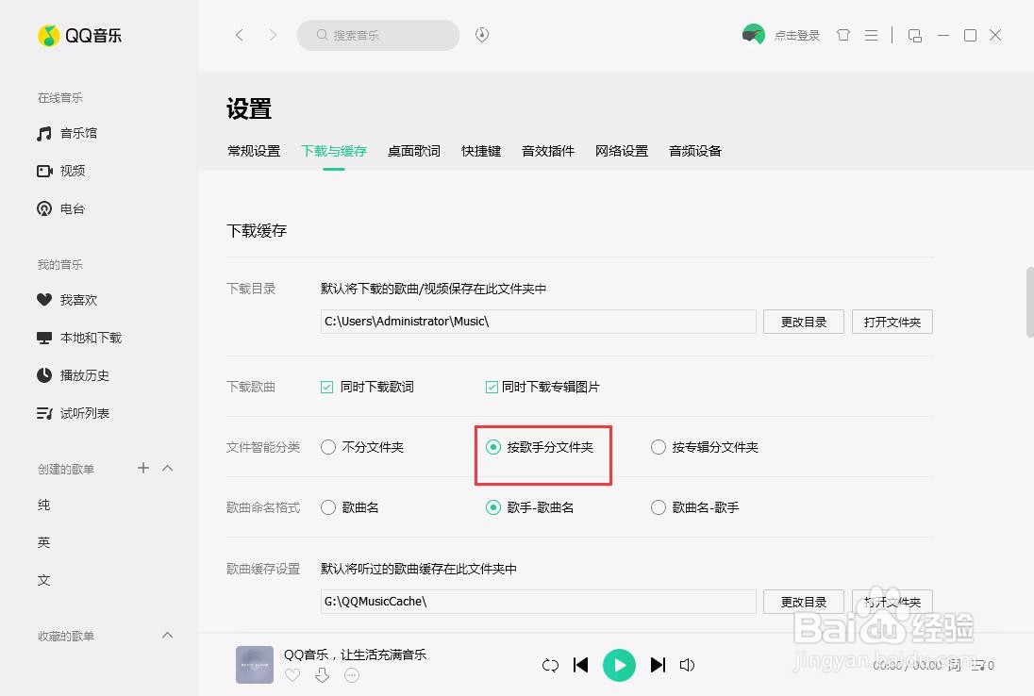Click inside the download directory path field
The height and width of the screenshot is (696, 1034).
pyautogui.click(x=538, y=322)
